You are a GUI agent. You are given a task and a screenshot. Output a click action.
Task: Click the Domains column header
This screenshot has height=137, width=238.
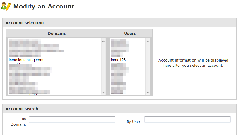57,33
